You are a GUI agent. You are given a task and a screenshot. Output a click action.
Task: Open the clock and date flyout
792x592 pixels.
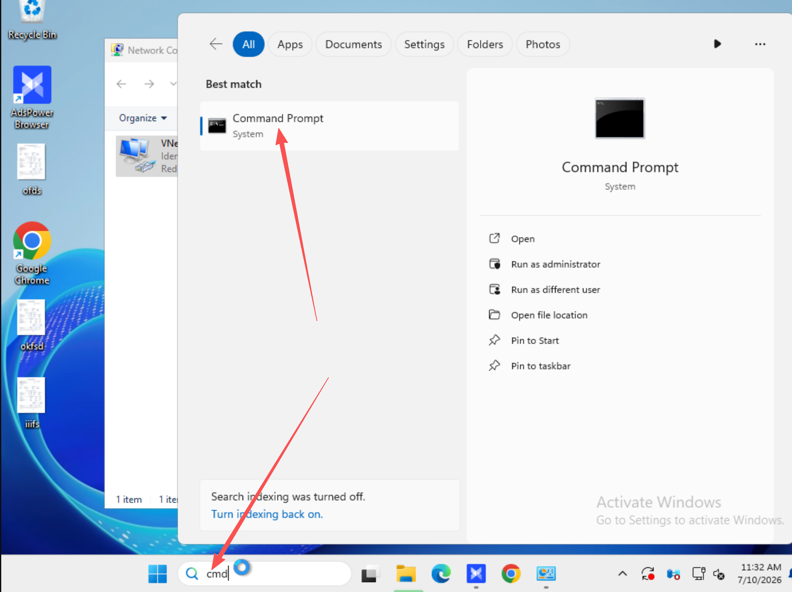point(760,573)
